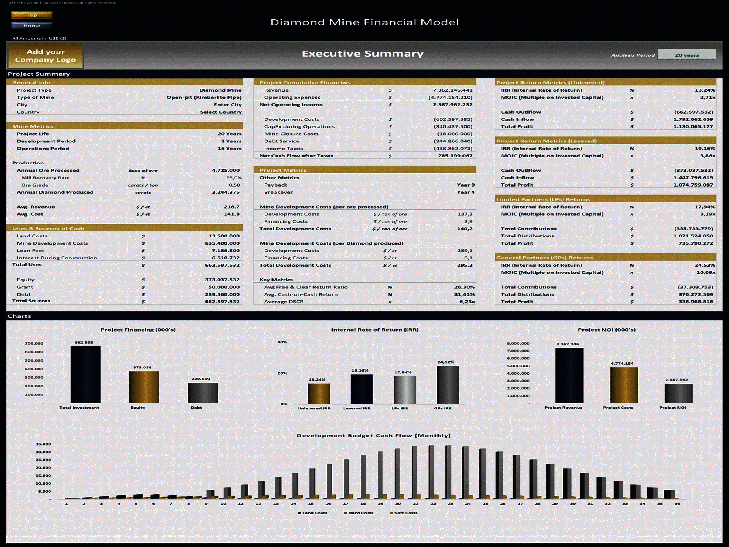The width and height of the screenshot is (729, 547).
Task: Select the Project NOI bar in NOI chart
Action: (x=679, y=393)
